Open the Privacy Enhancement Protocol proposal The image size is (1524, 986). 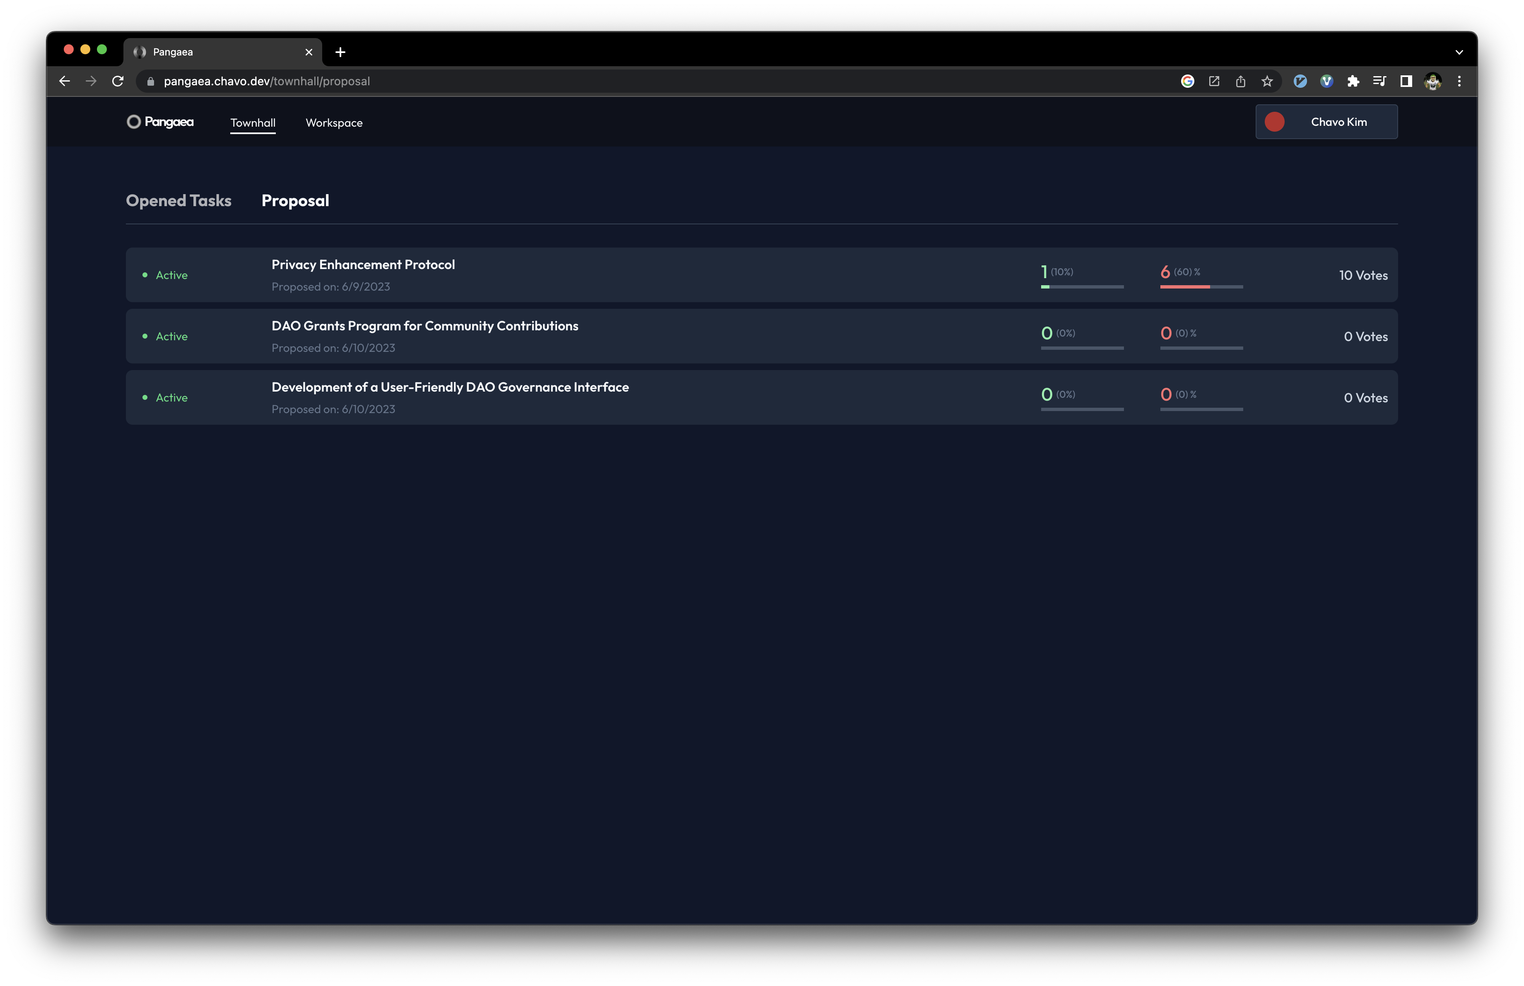coord(362,264)
